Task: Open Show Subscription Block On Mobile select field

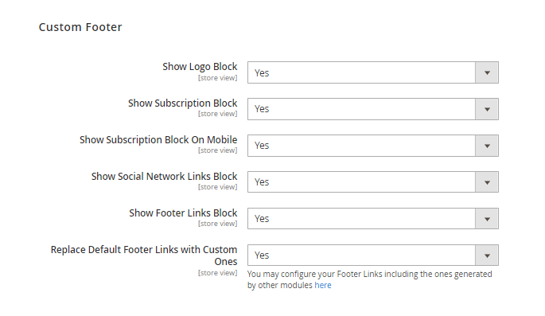Action: [x=373, y=146]
